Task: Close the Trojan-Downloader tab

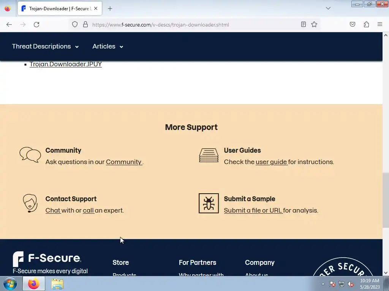Action: (x=96, y=8)
